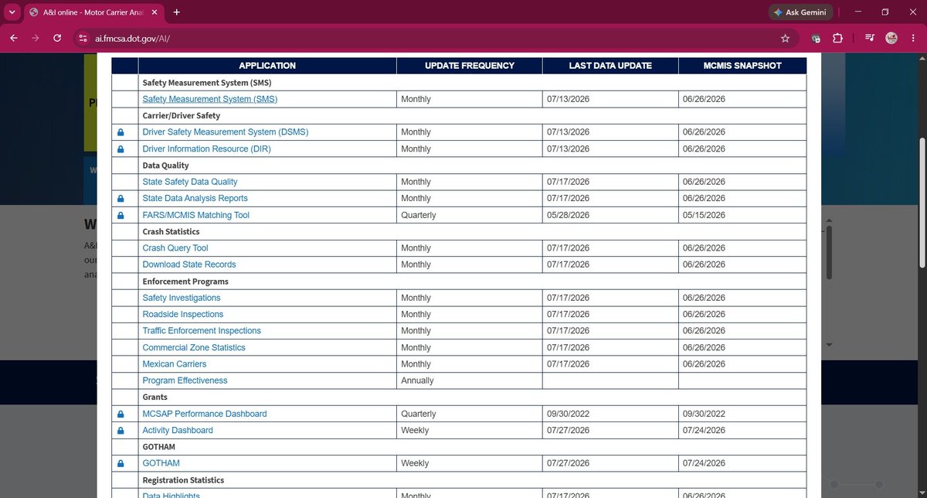Image resolution: width=927 pixels, height=498 pixels.
Task: Open the Activity Dashboard link
Action: tap(178, 430)
